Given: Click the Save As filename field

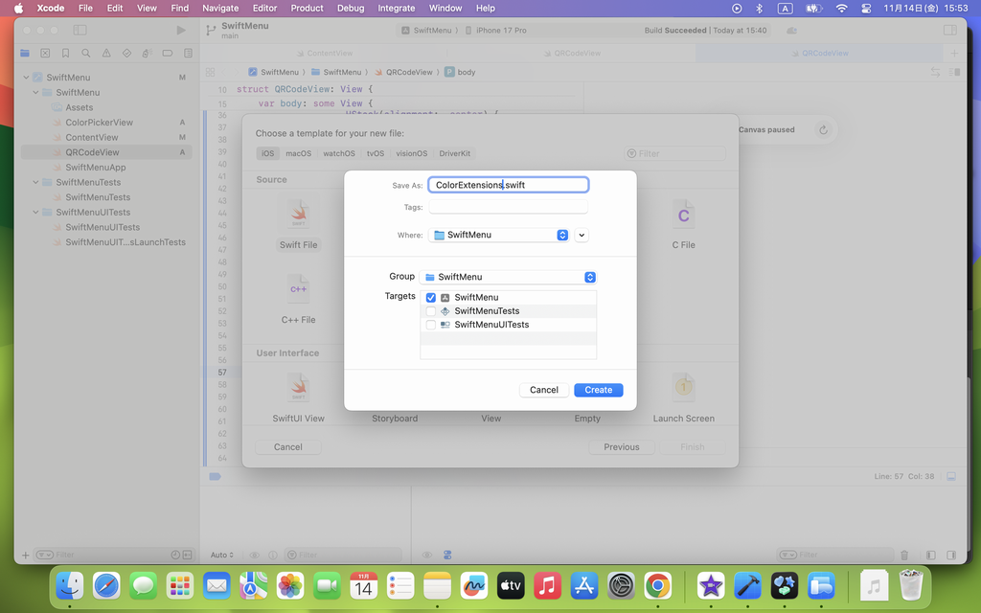Looking at the screenshot, I should (508, 185).
